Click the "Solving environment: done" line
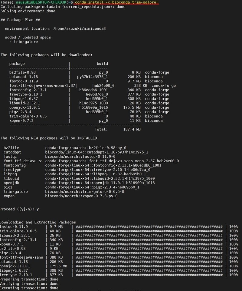The width and height of the screenshot is (242, 291). point(28,11)
